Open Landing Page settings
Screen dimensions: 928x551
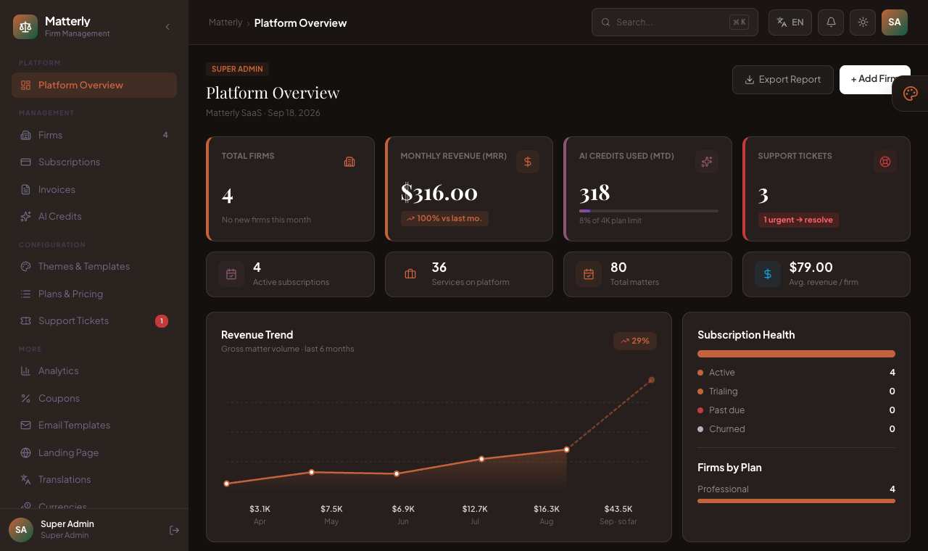[94, 452]
